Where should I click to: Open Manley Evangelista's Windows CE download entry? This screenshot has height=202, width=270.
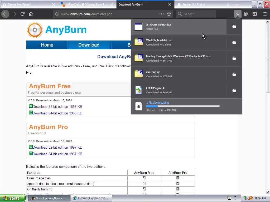(179, 58)
